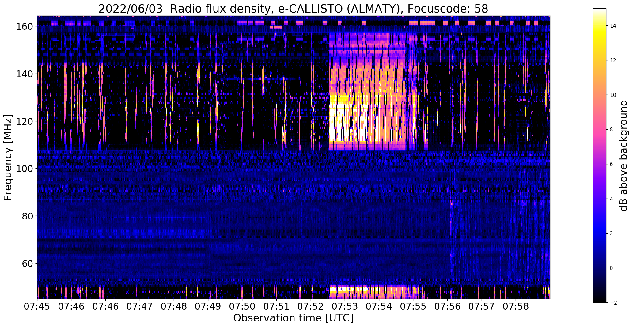Click the 07:55 time tick label

click(x=413, y=306)
